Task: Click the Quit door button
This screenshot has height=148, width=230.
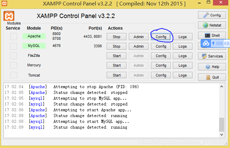Action: [212, 77]
